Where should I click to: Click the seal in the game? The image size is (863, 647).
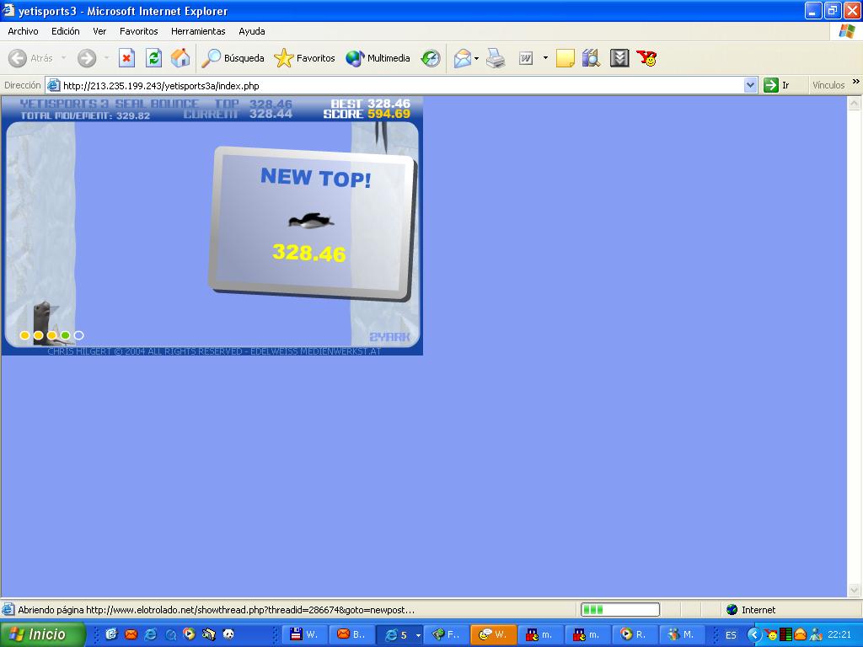46,323
